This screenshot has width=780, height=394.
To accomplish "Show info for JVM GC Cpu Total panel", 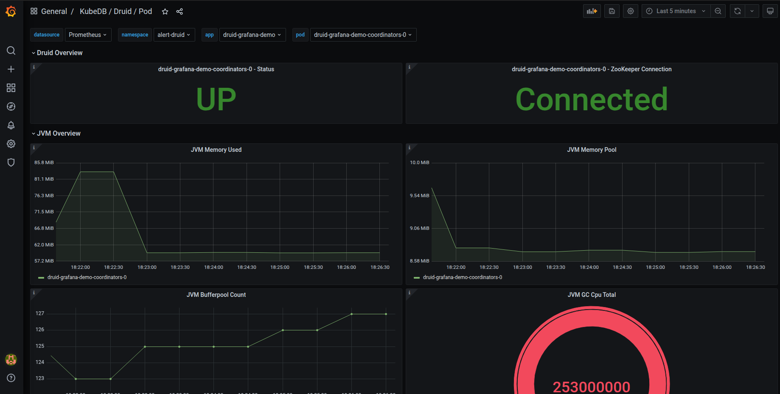I will 410,293.
